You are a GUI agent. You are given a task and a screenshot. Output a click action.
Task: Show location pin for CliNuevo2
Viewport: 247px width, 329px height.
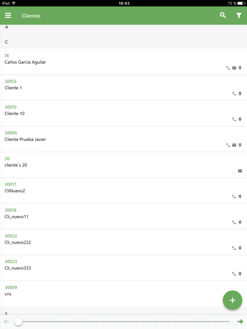point(240,196)
